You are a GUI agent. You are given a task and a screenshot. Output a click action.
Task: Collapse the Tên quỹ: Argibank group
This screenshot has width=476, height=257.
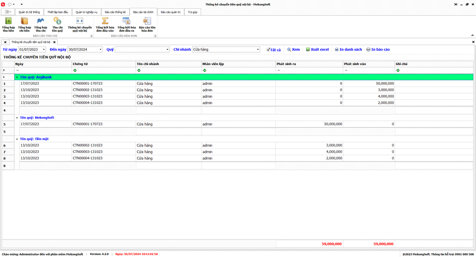tap(17, 77)
